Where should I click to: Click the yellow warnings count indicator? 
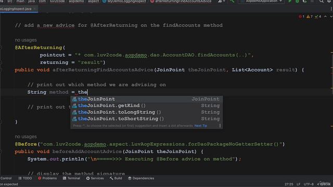pos(310,17)
